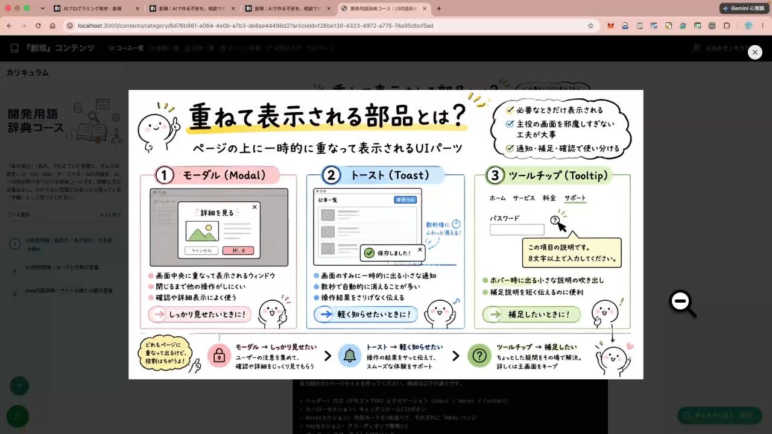Switch to the AIプログラミング教材 tab
Viewport: 772px width, 434px height.
96,8
